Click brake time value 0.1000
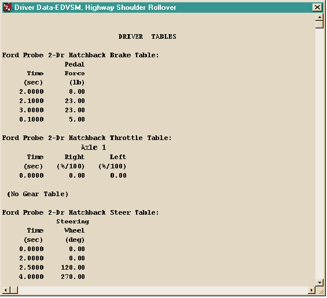 (31, 119)
